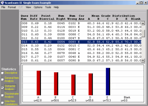The width and height of the screenshot is (148, 106).
Task: Select the Inter-Item Correlations radio button
Action: (x=2, y=103)
